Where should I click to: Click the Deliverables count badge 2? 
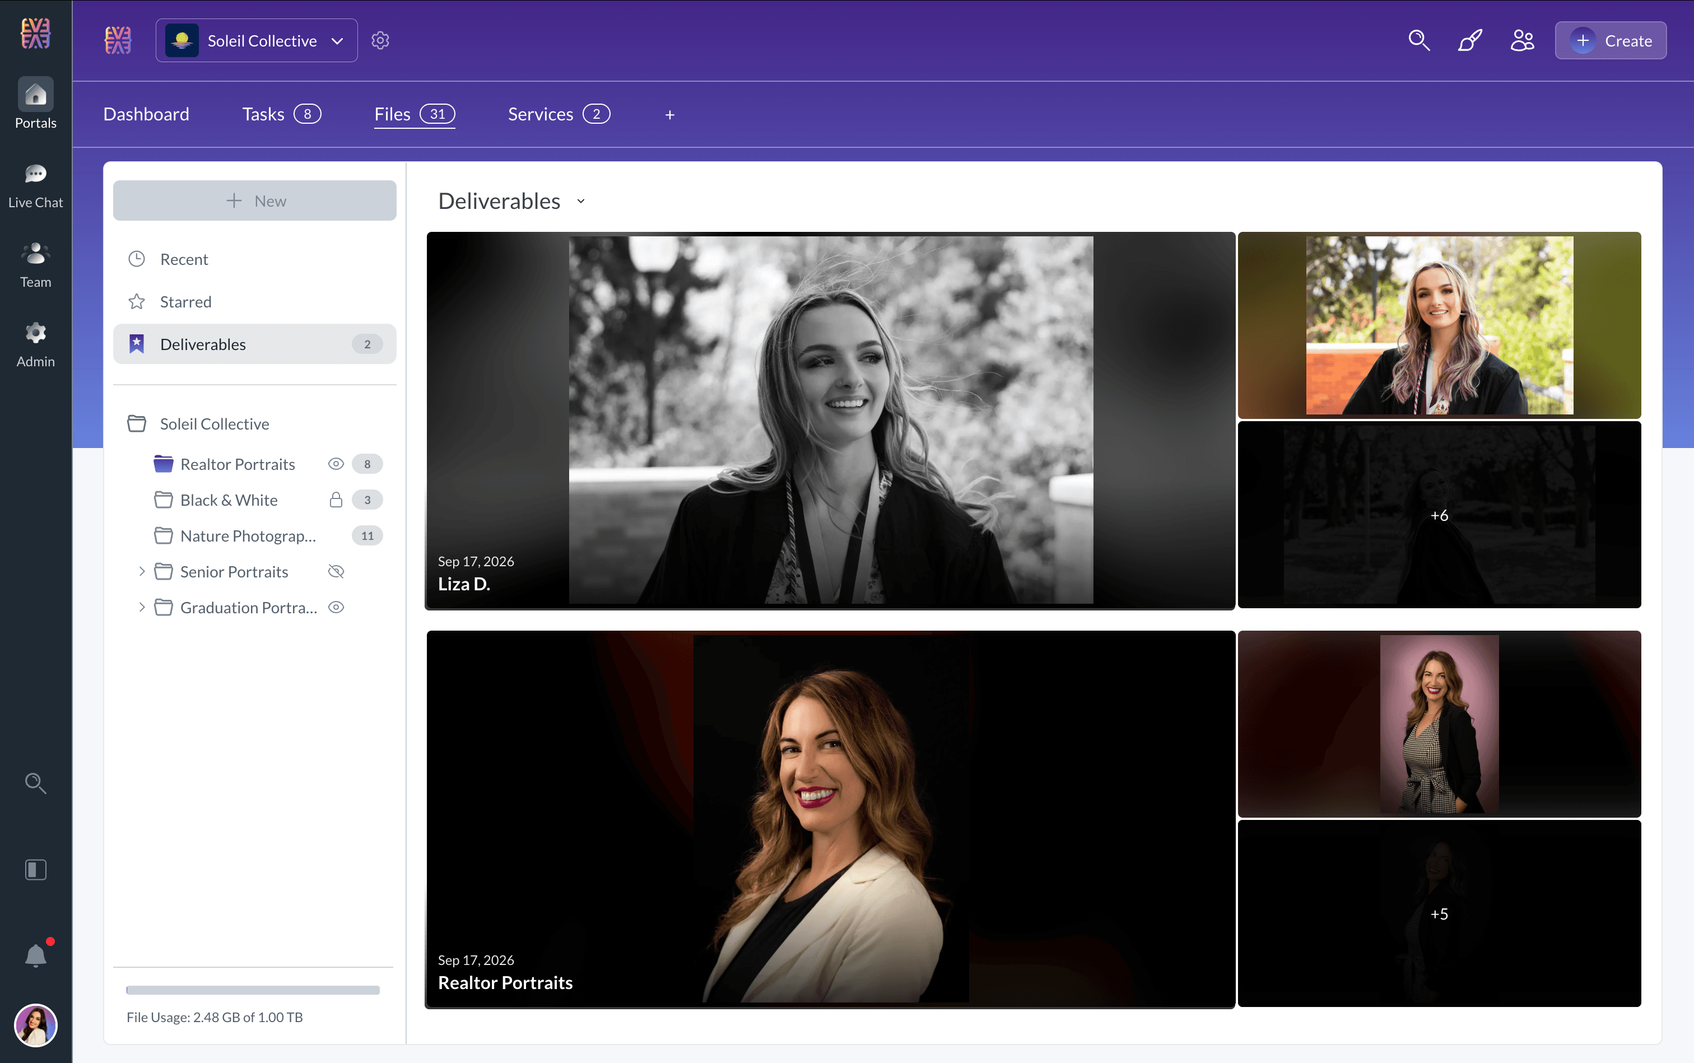(367, 344)
